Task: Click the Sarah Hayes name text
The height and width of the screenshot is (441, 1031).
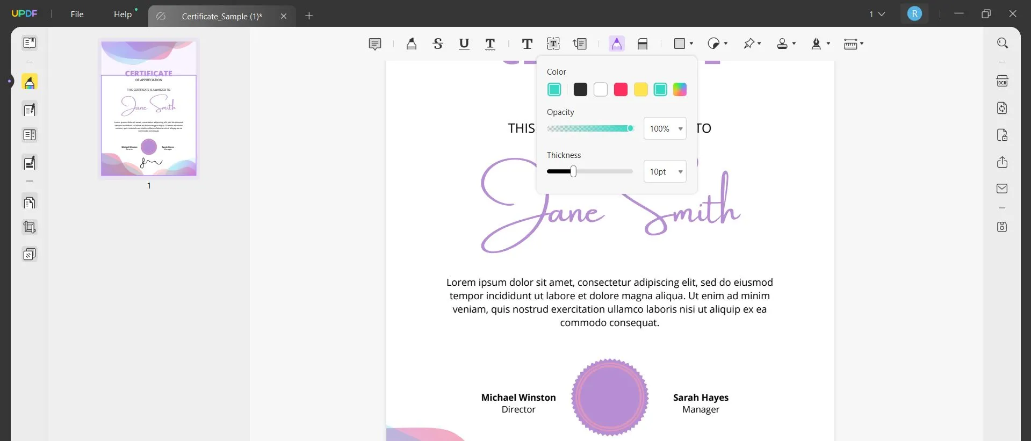Action: click(x=701, y=397)
